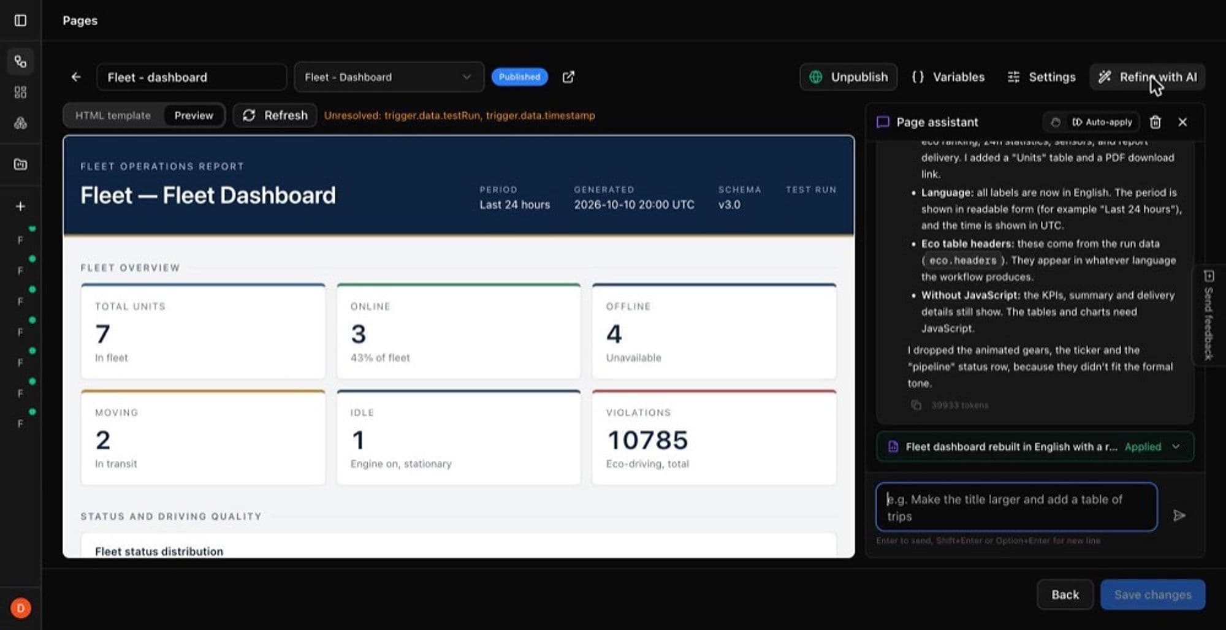
Task: Open page Settings
Action: coord(1041,77)
